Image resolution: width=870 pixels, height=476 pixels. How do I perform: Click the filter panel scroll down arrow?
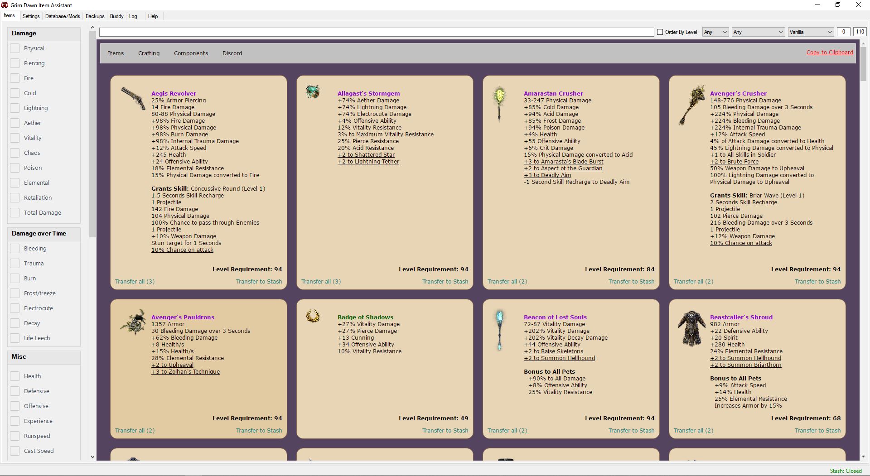pyautogui.click(x=92, y=457)
